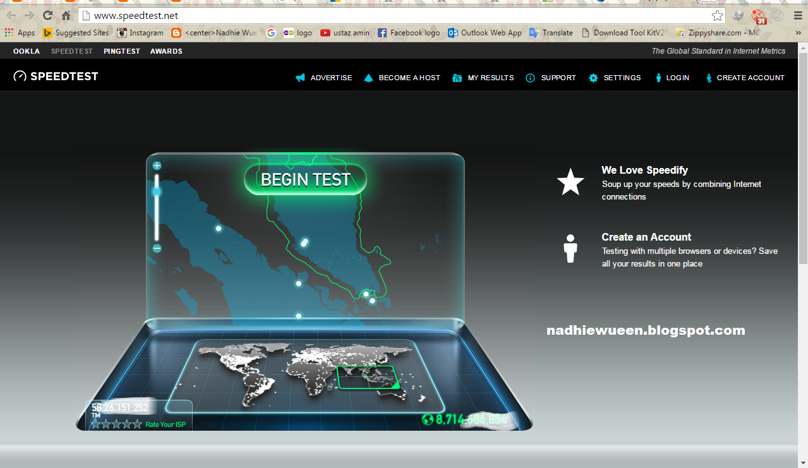Open the AWARDS tab
Screen dimensions: 808x468
click(x=166, y=51)
